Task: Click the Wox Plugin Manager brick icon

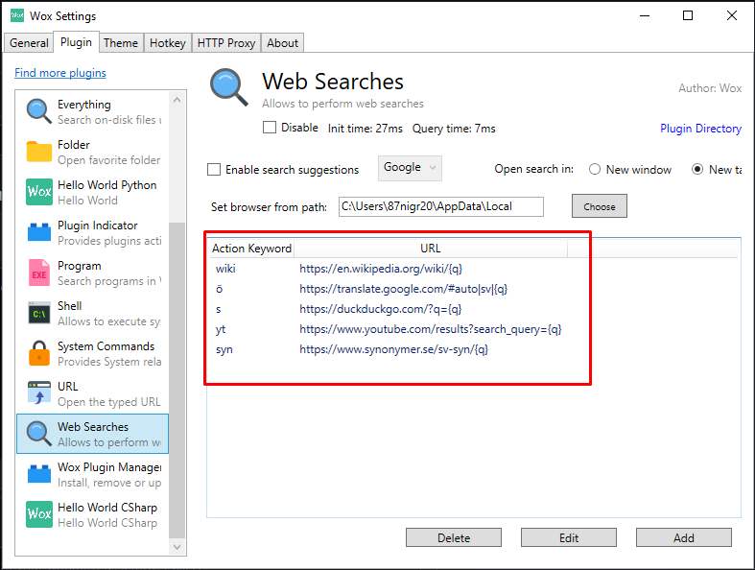Action: 39,474
